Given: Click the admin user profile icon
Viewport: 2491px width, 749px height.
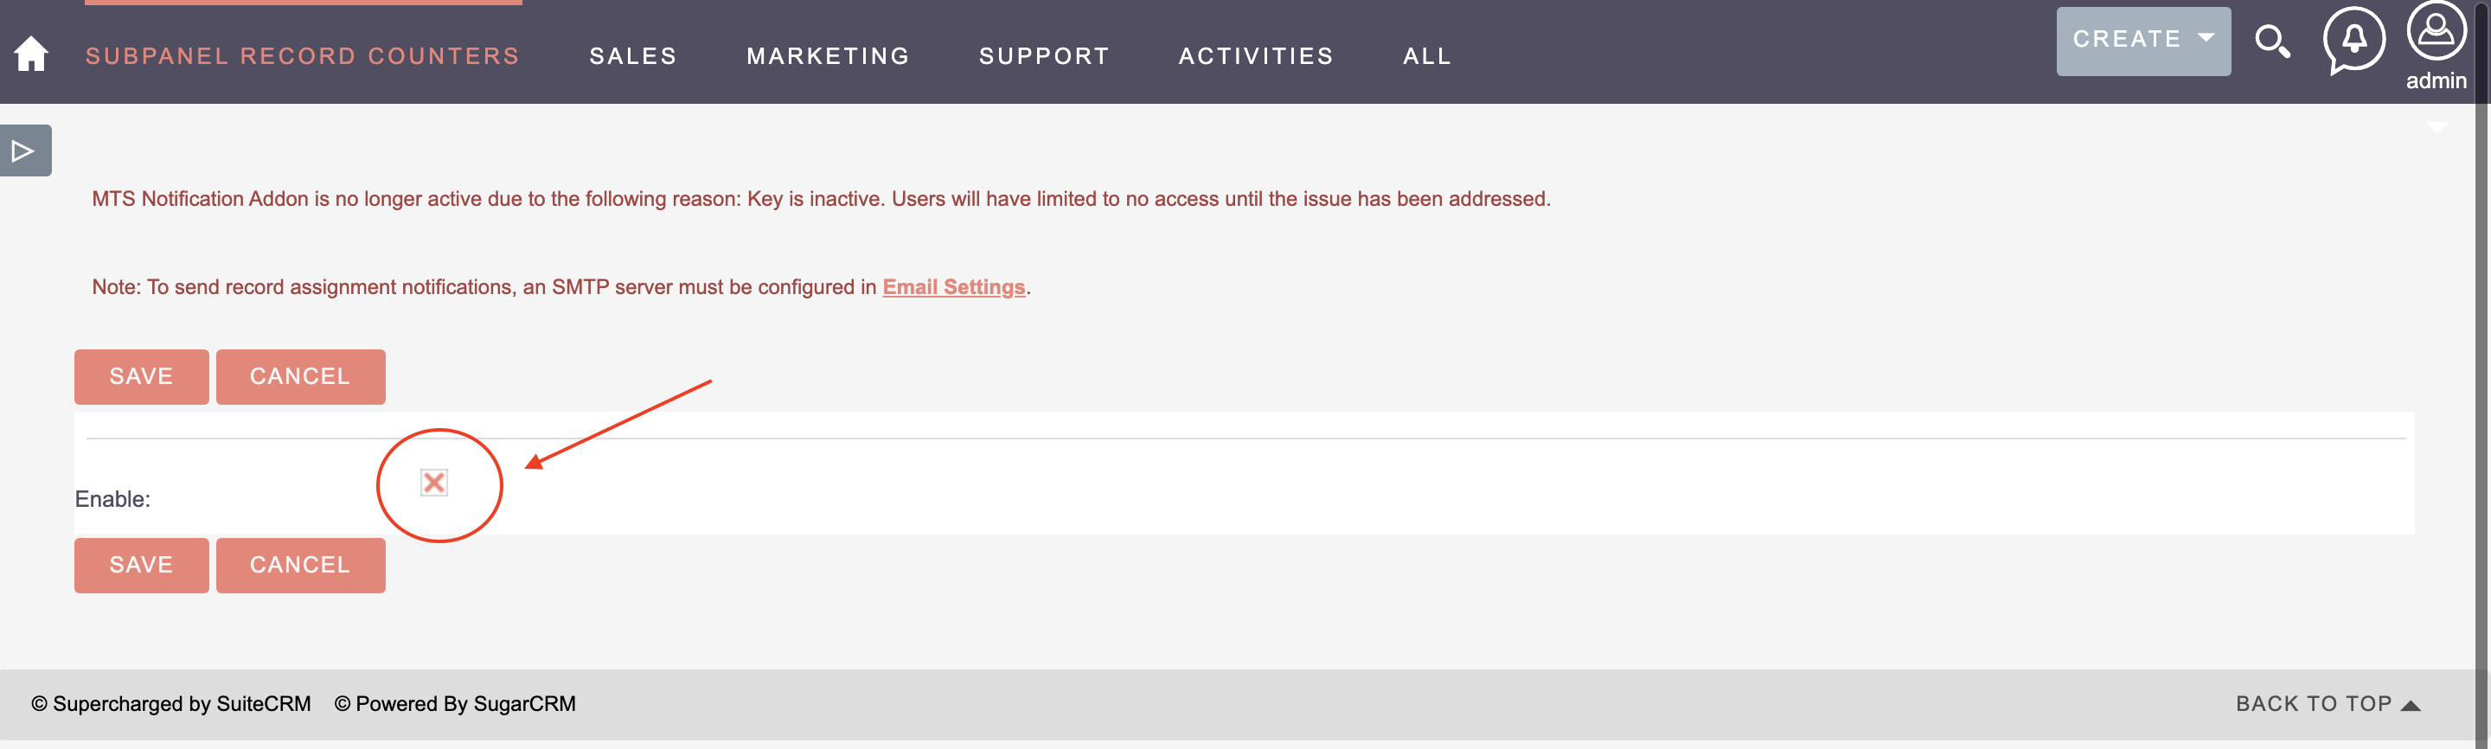Looking at the screenshot, I should [2435, 34].
